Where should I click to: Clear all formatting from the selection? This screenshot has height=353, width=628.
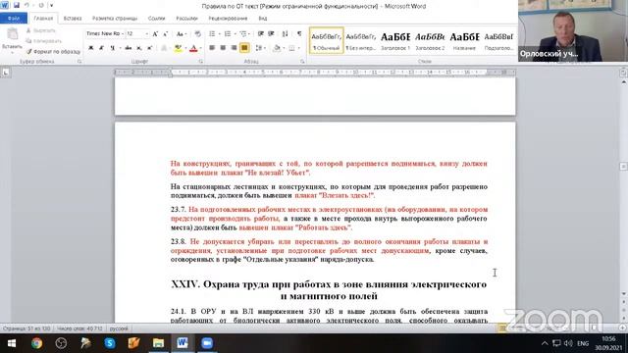[197, 34]
